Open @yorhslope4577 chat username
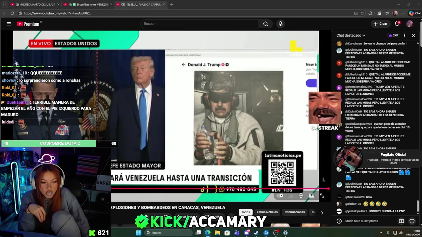This screenshot has height=237, width=422. click(356, 211)
